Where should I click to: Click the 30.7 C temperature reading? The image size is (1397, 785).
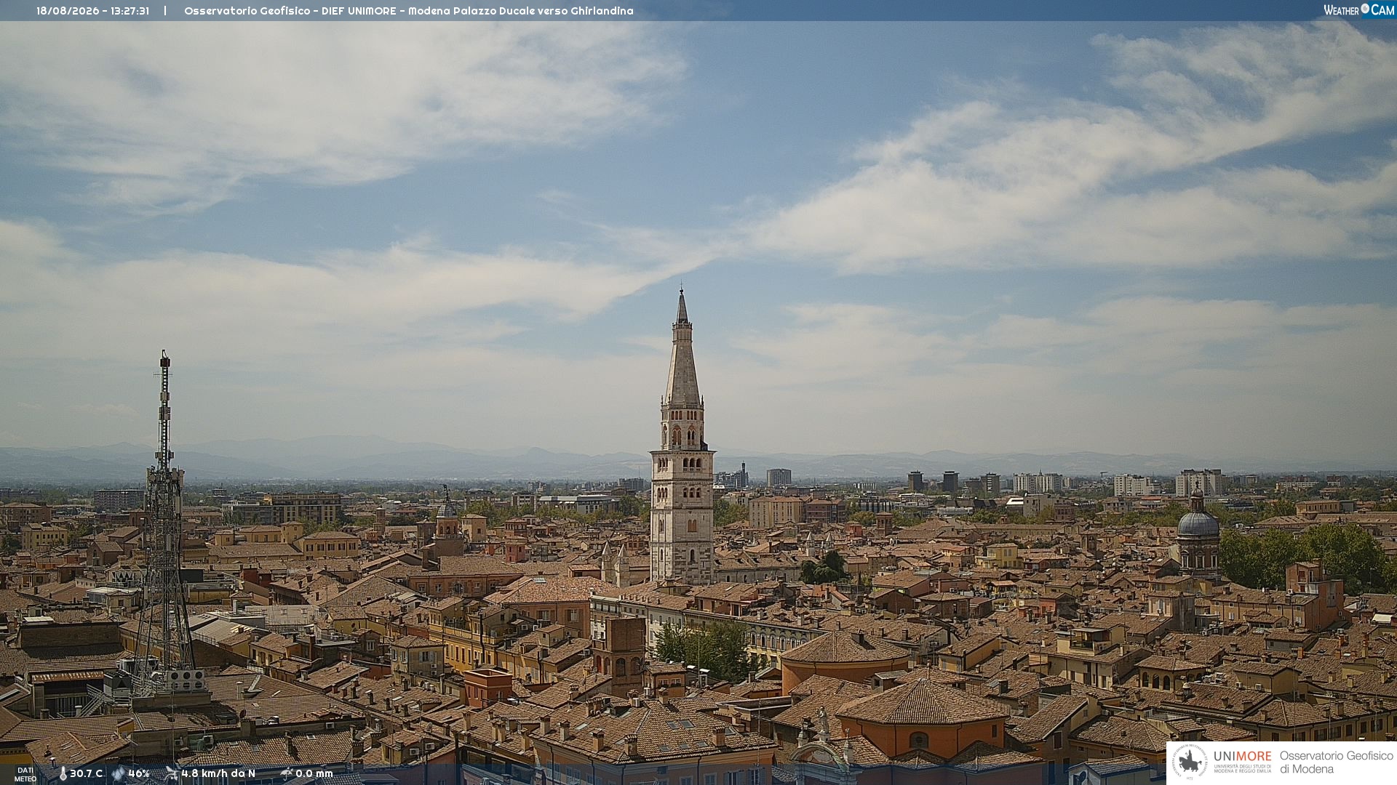(86, 773)
